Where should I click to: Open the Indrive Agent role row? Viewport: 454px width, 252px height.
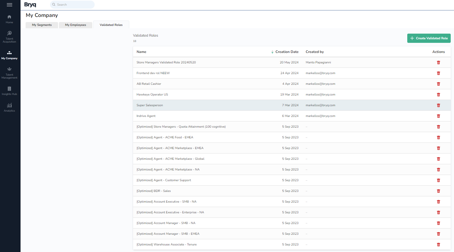146,116
